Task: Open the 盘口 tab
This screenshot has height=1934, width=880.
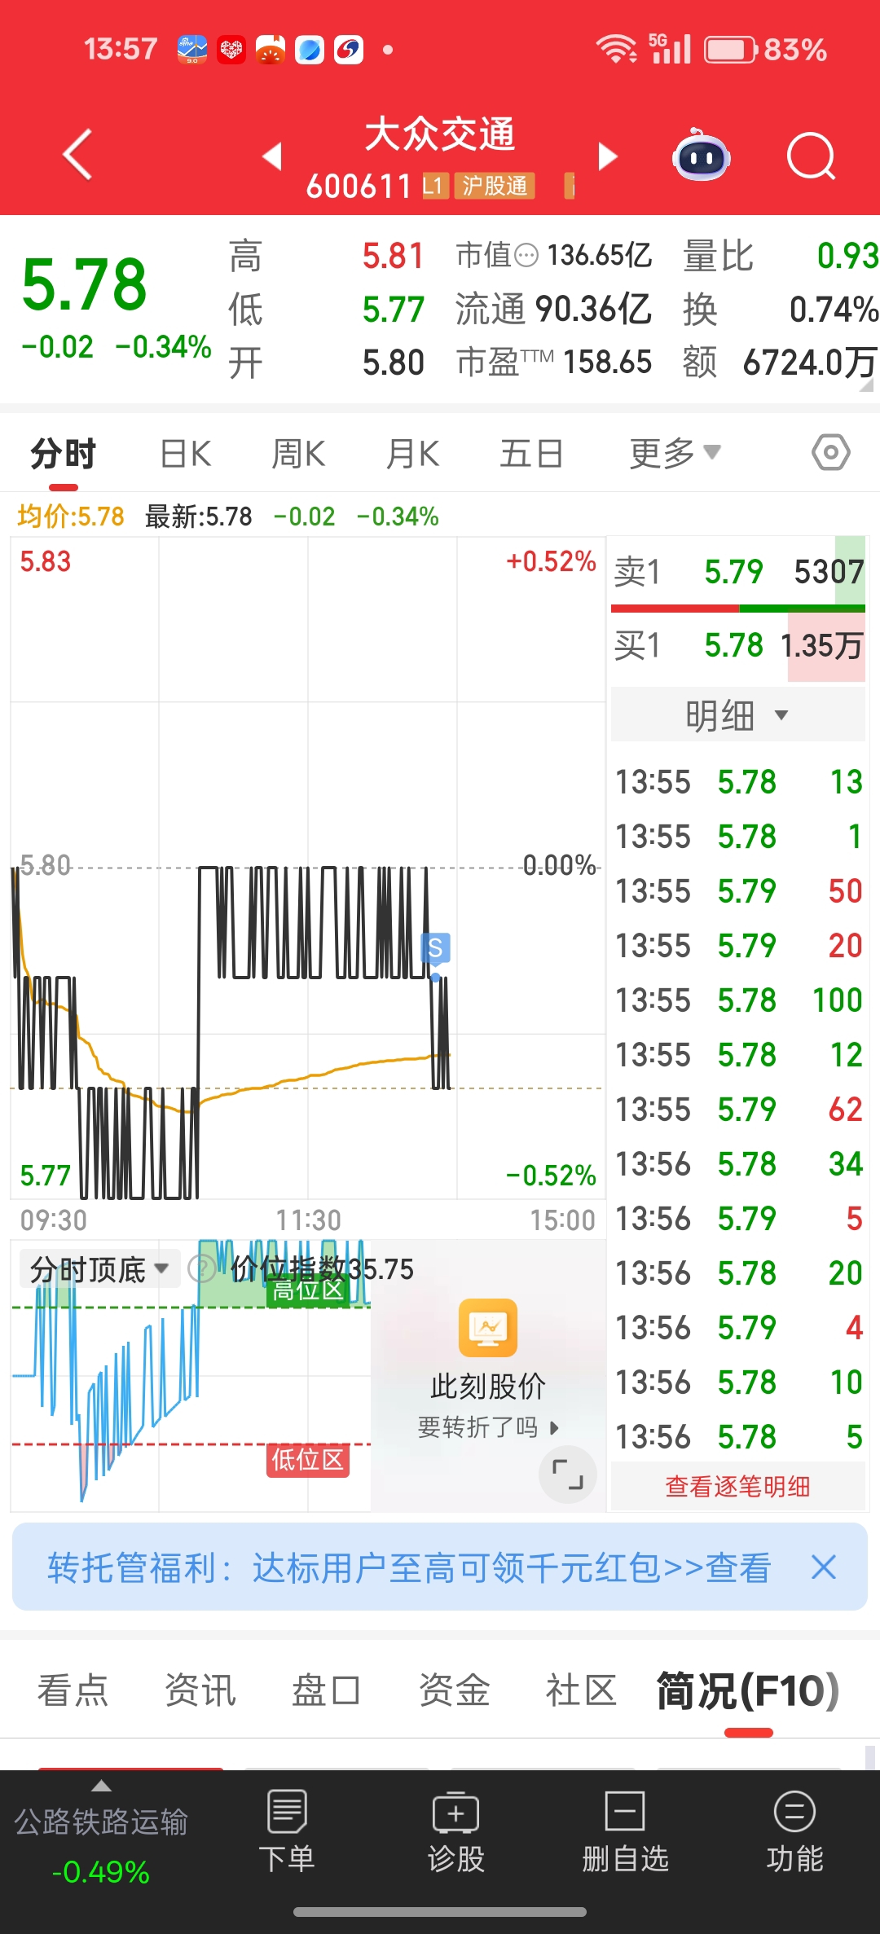Action: [x=326, y=1690]
